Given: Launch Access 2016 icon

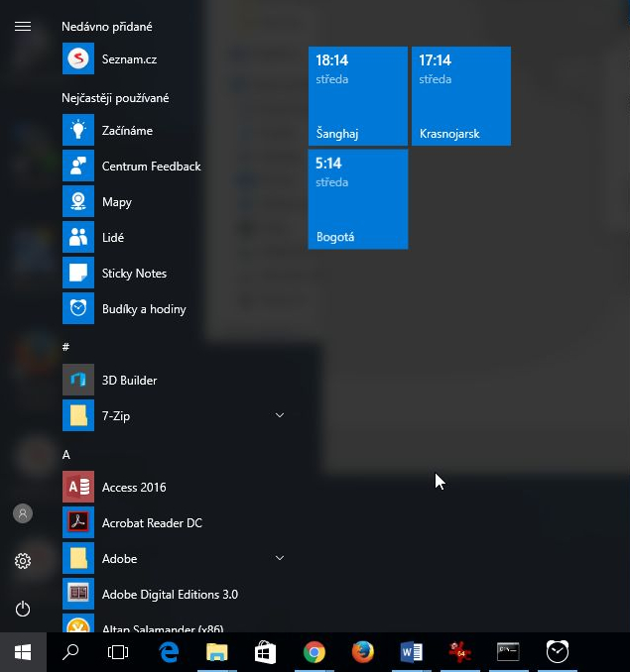Looking at the screenshot, I should [78, 487].
